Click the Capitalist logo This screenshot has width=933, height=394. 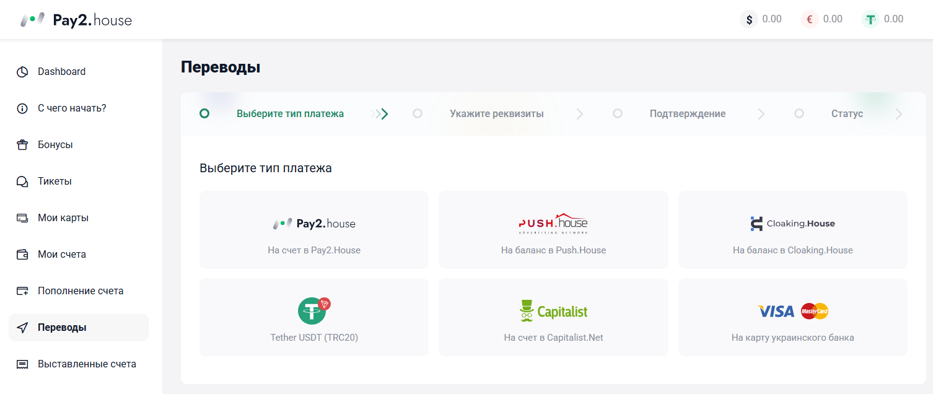[553, 311]
